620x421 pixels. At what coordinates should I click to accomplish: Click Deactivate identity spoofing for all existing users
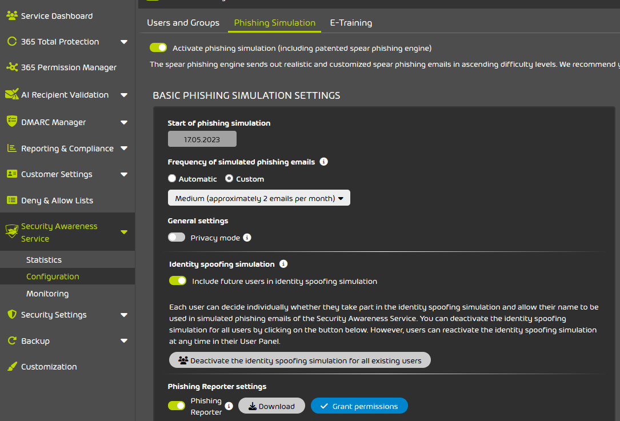click(x=300, y=360)
